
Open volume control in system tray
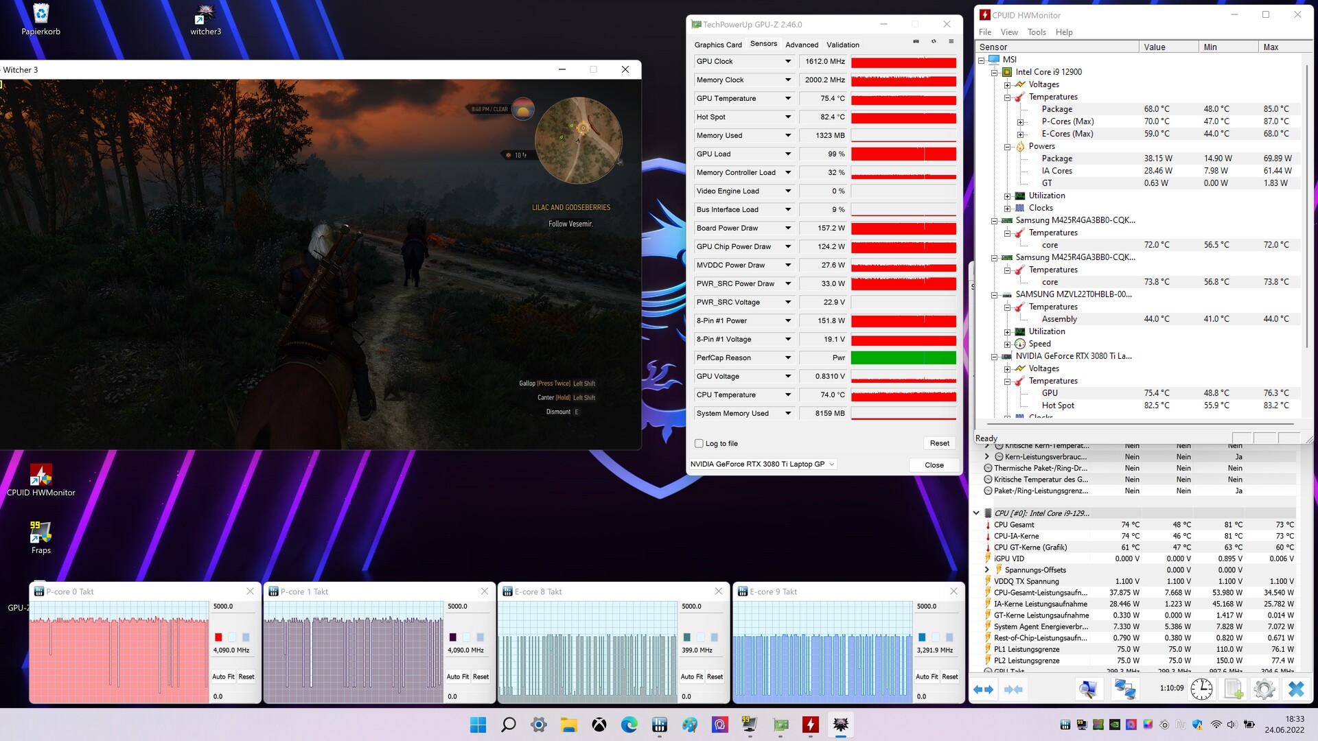coord(1231,725)
